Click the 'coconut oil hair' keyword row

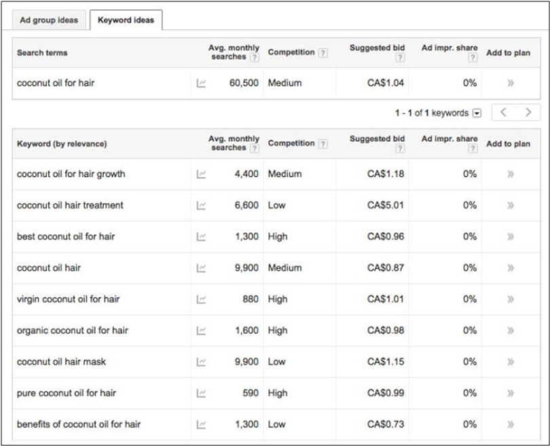pos(49,267)
